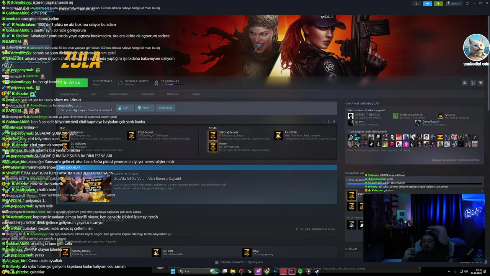Open the TDM Bebesi achievement icon
The width and height of the screenshot is (490, 276).
point(132,135)
